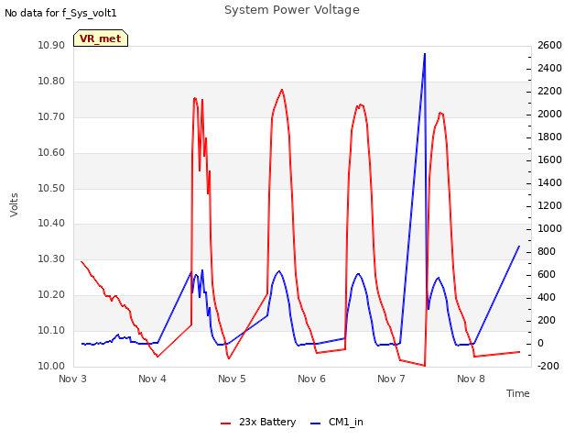Click the red 23x Battery legend swatch
Viewport: 586px width, 440px height.
226,423
